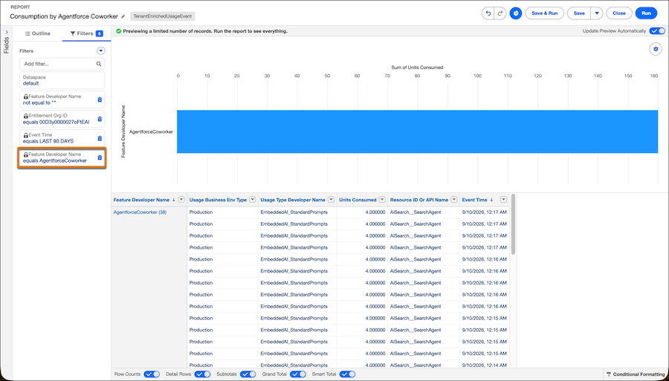Open the Dataspace default filter

[x=62, y=80]
